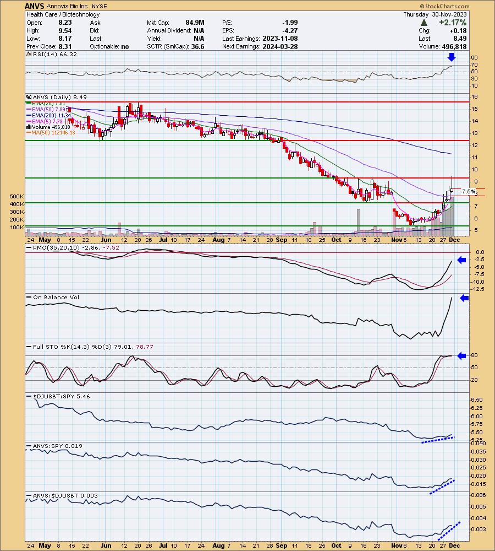Click the date 'Thursday 30-Nov-2023'
The height and width of the screenshot is (551, 495).
coord(435,14)
